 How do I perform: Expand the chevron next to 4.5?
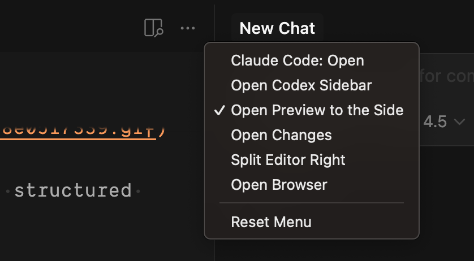tap(459, 122)
